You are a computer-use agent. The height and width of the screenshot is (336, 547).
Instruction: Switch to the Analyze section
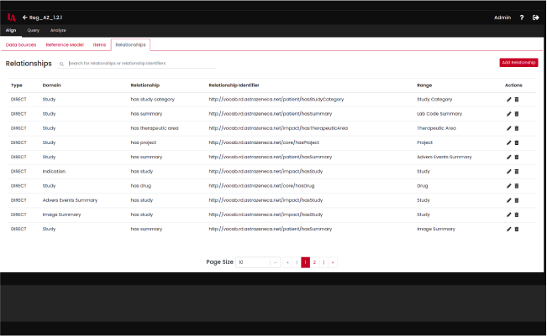coord(58,30)
